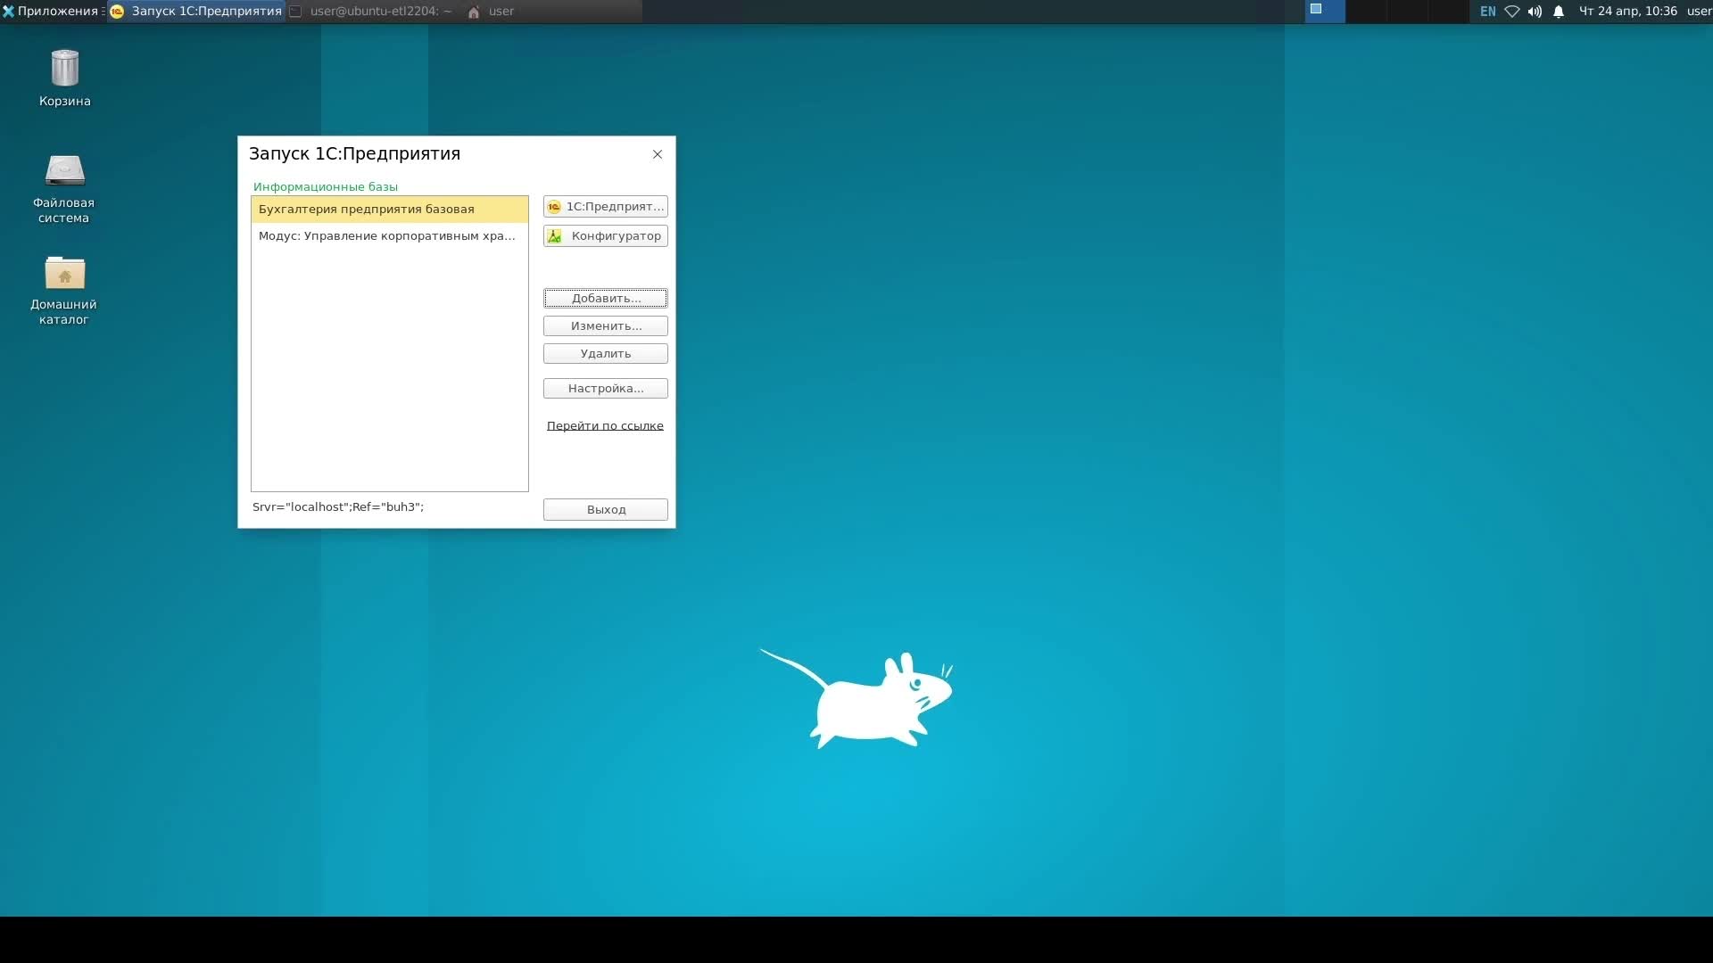1713x963 pixels.
Task: Click the volume speaker tray icon
Action: click(1535, 12)
